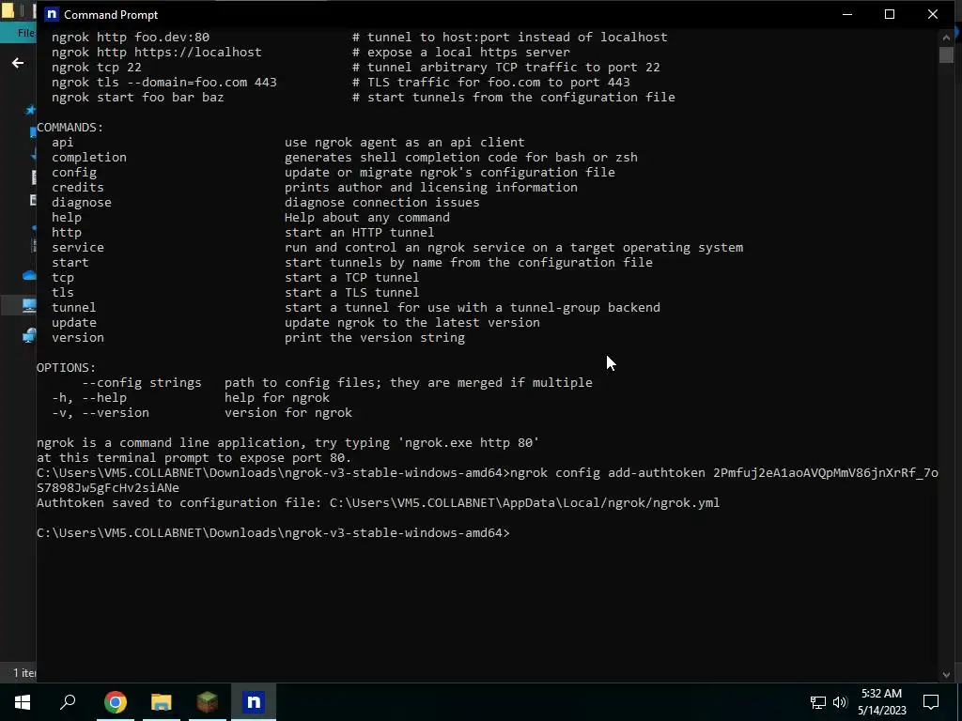Click the 'COMMANDS:' heading text
This screenshot has width=962, height=721.
[70, 128]
